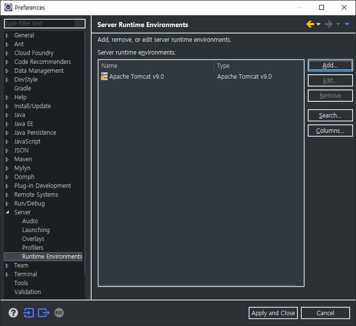This screenshot has height=326, width=356.
Task: Expand the DevStyle node
Action: click(7, 80)
